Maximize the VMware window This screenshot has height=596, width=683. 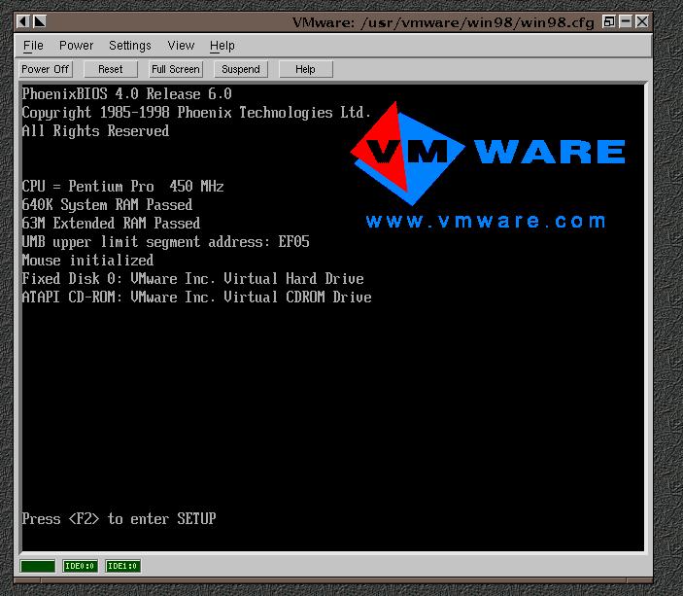[609, 20]
